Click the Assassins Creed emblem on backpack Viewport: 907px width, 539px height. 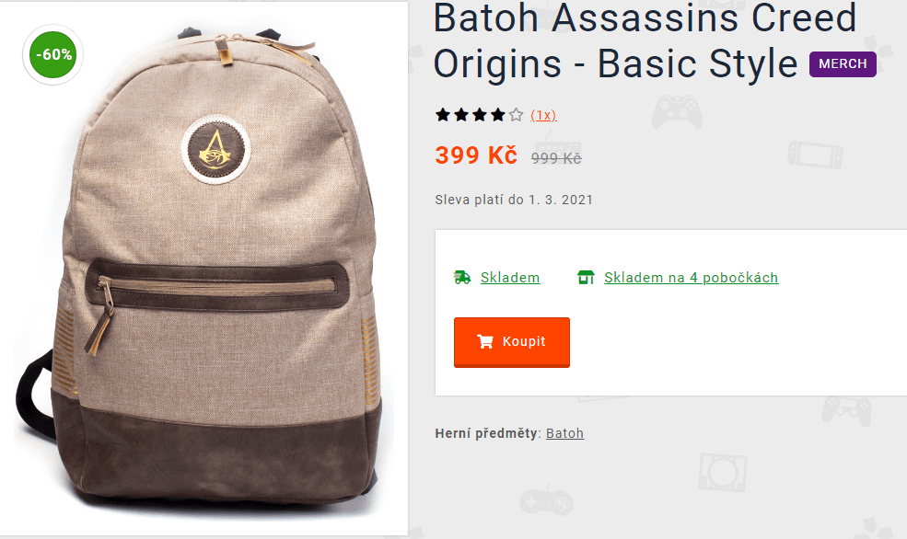(x=215, y=150)
